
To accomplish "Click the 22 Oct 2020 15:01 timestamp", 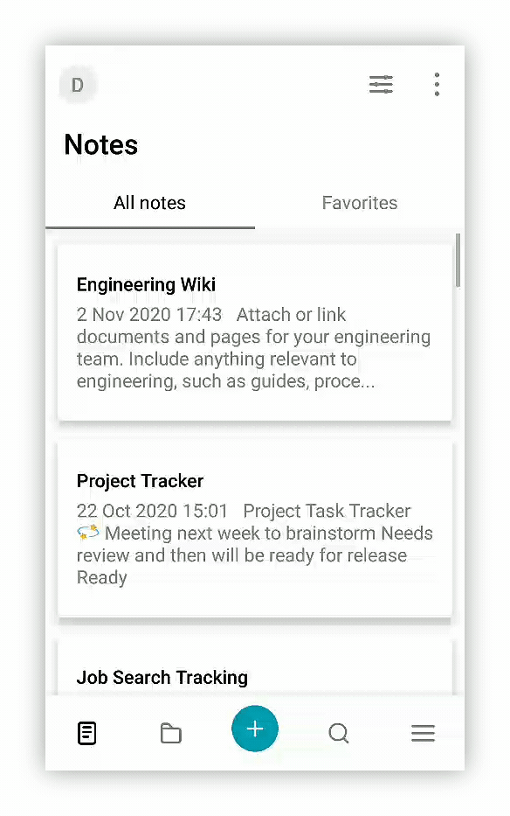I will (x=152, y=511).
